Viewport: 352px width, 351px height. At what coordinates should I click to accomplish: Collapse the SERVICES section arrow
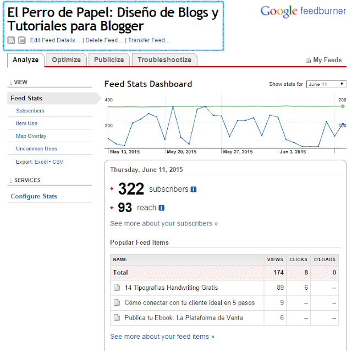coord(10,180)
